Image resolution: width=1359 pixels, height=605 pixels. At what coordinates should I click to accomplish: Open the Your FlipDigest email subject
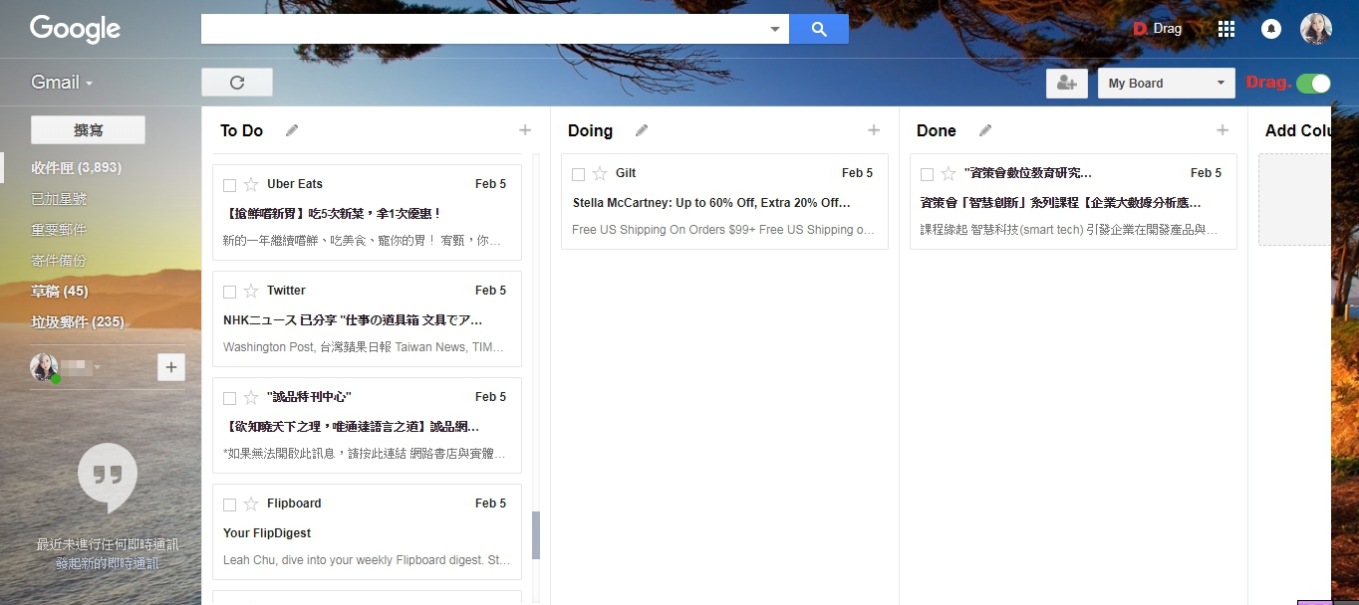click(267, 532)
